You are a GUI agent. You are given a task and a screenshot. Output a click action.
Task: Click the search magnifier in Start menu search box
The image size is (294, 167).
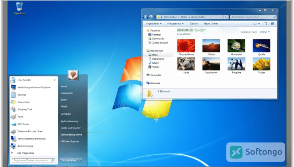tap(52, 160)
